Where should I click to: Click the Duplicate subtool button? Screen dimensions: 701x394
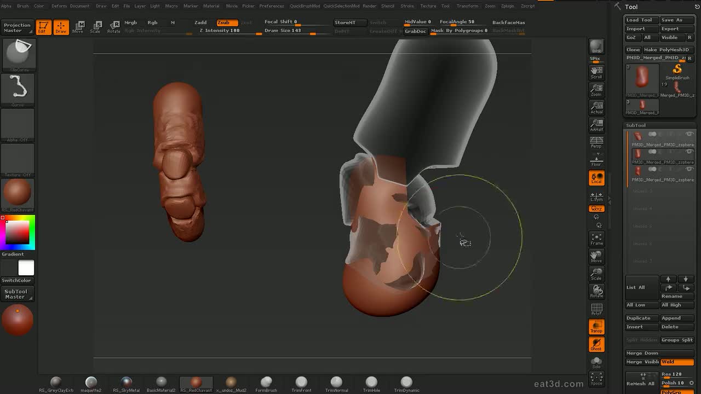(642, 318)
